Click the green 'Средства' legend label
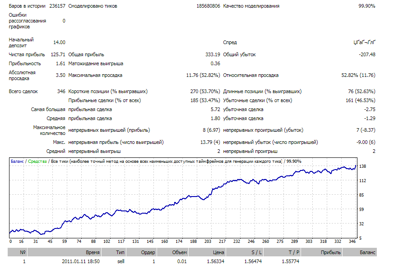394x264 pixels. click(37, 161)
